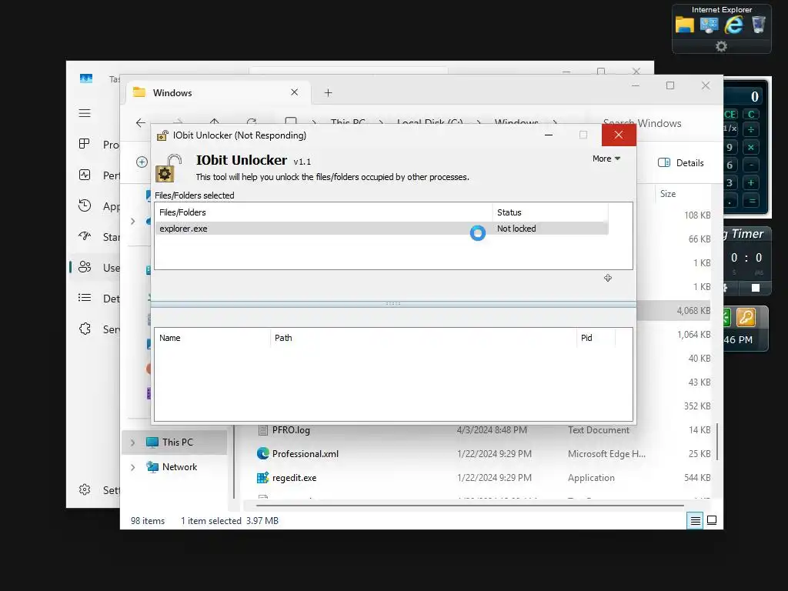Click the New item plus icon in Explorer

tap(142, 162)
